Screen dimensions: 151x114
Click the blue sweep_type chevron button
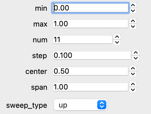pos(102,105)
